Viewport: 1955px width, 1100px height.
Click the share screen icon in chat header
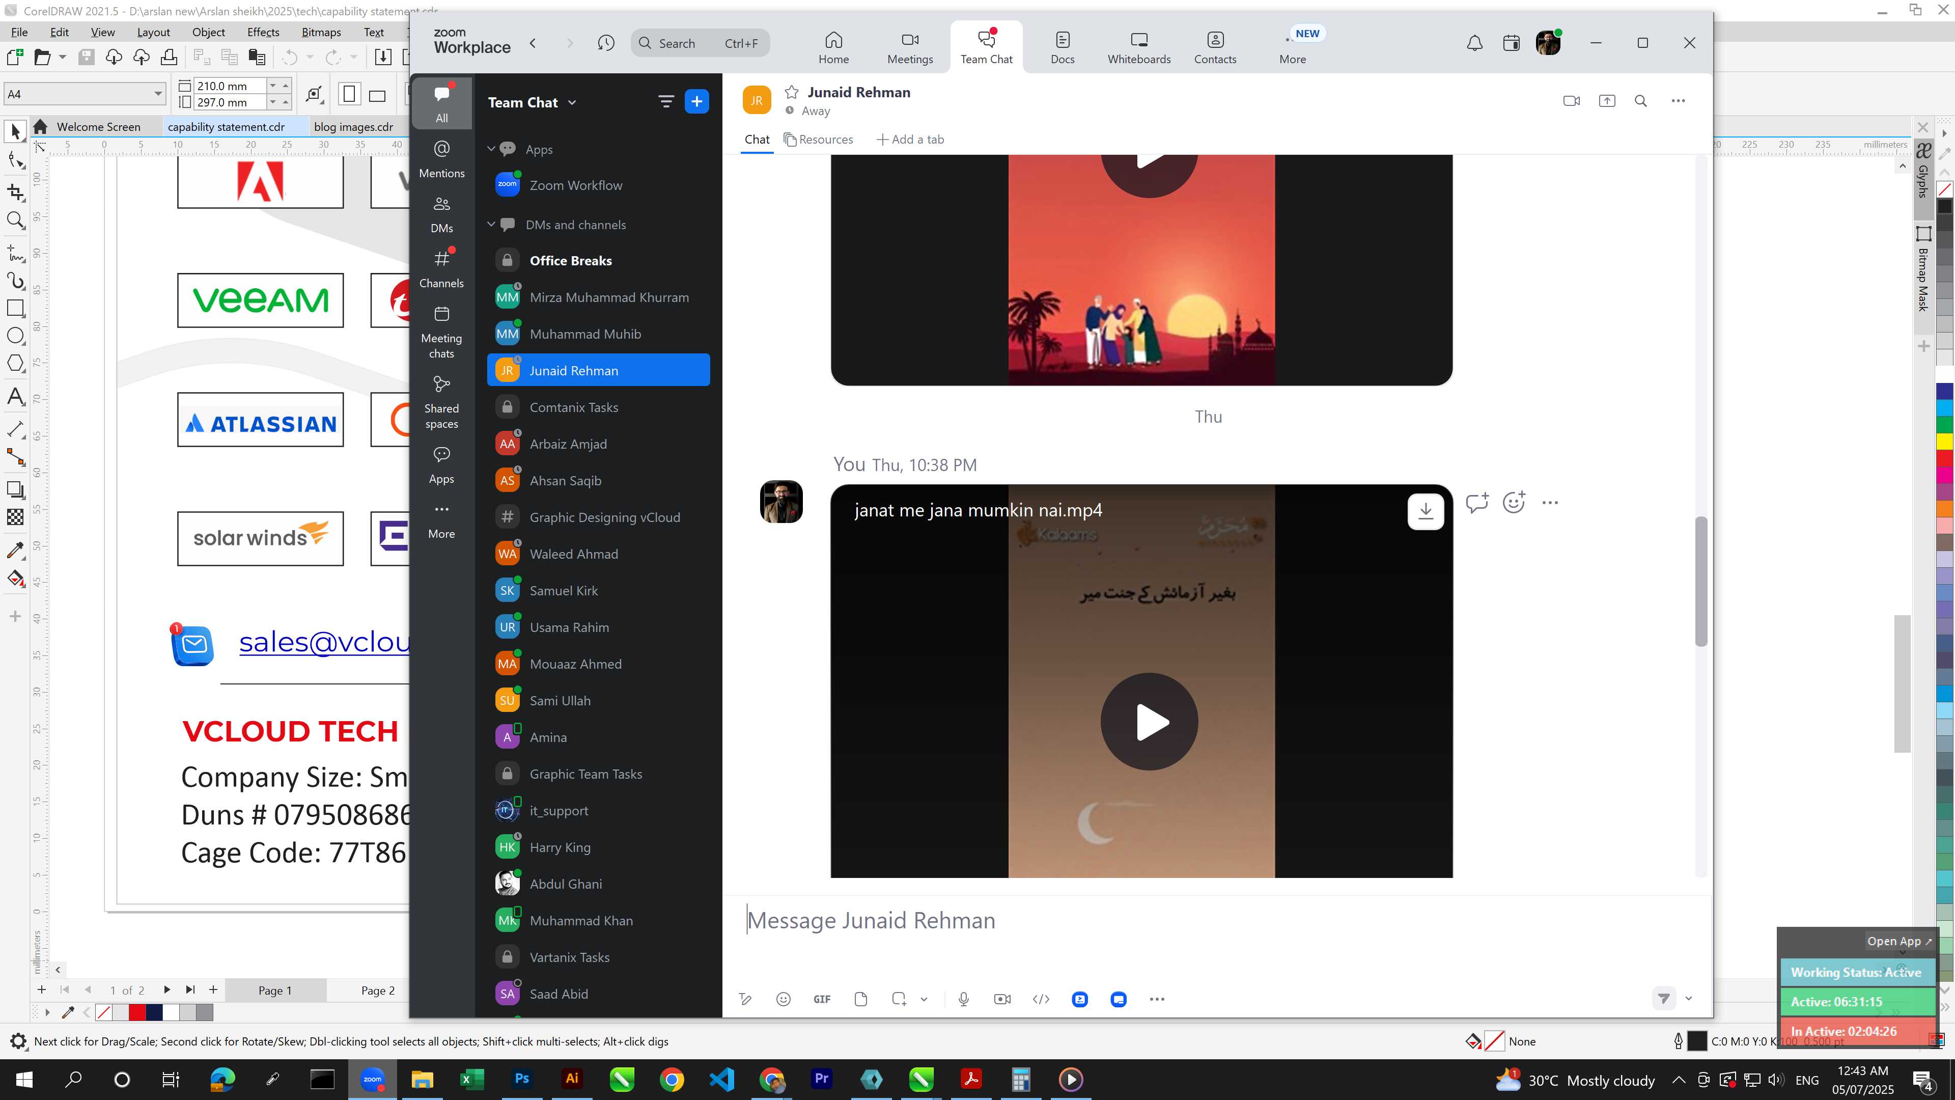[x=1607, y=101]
